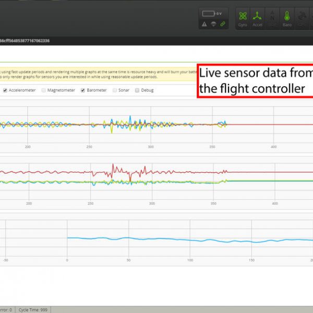Click the greyed-out Mag sensor icon
This screenshot has height=313, width=313.
[272, 19]
